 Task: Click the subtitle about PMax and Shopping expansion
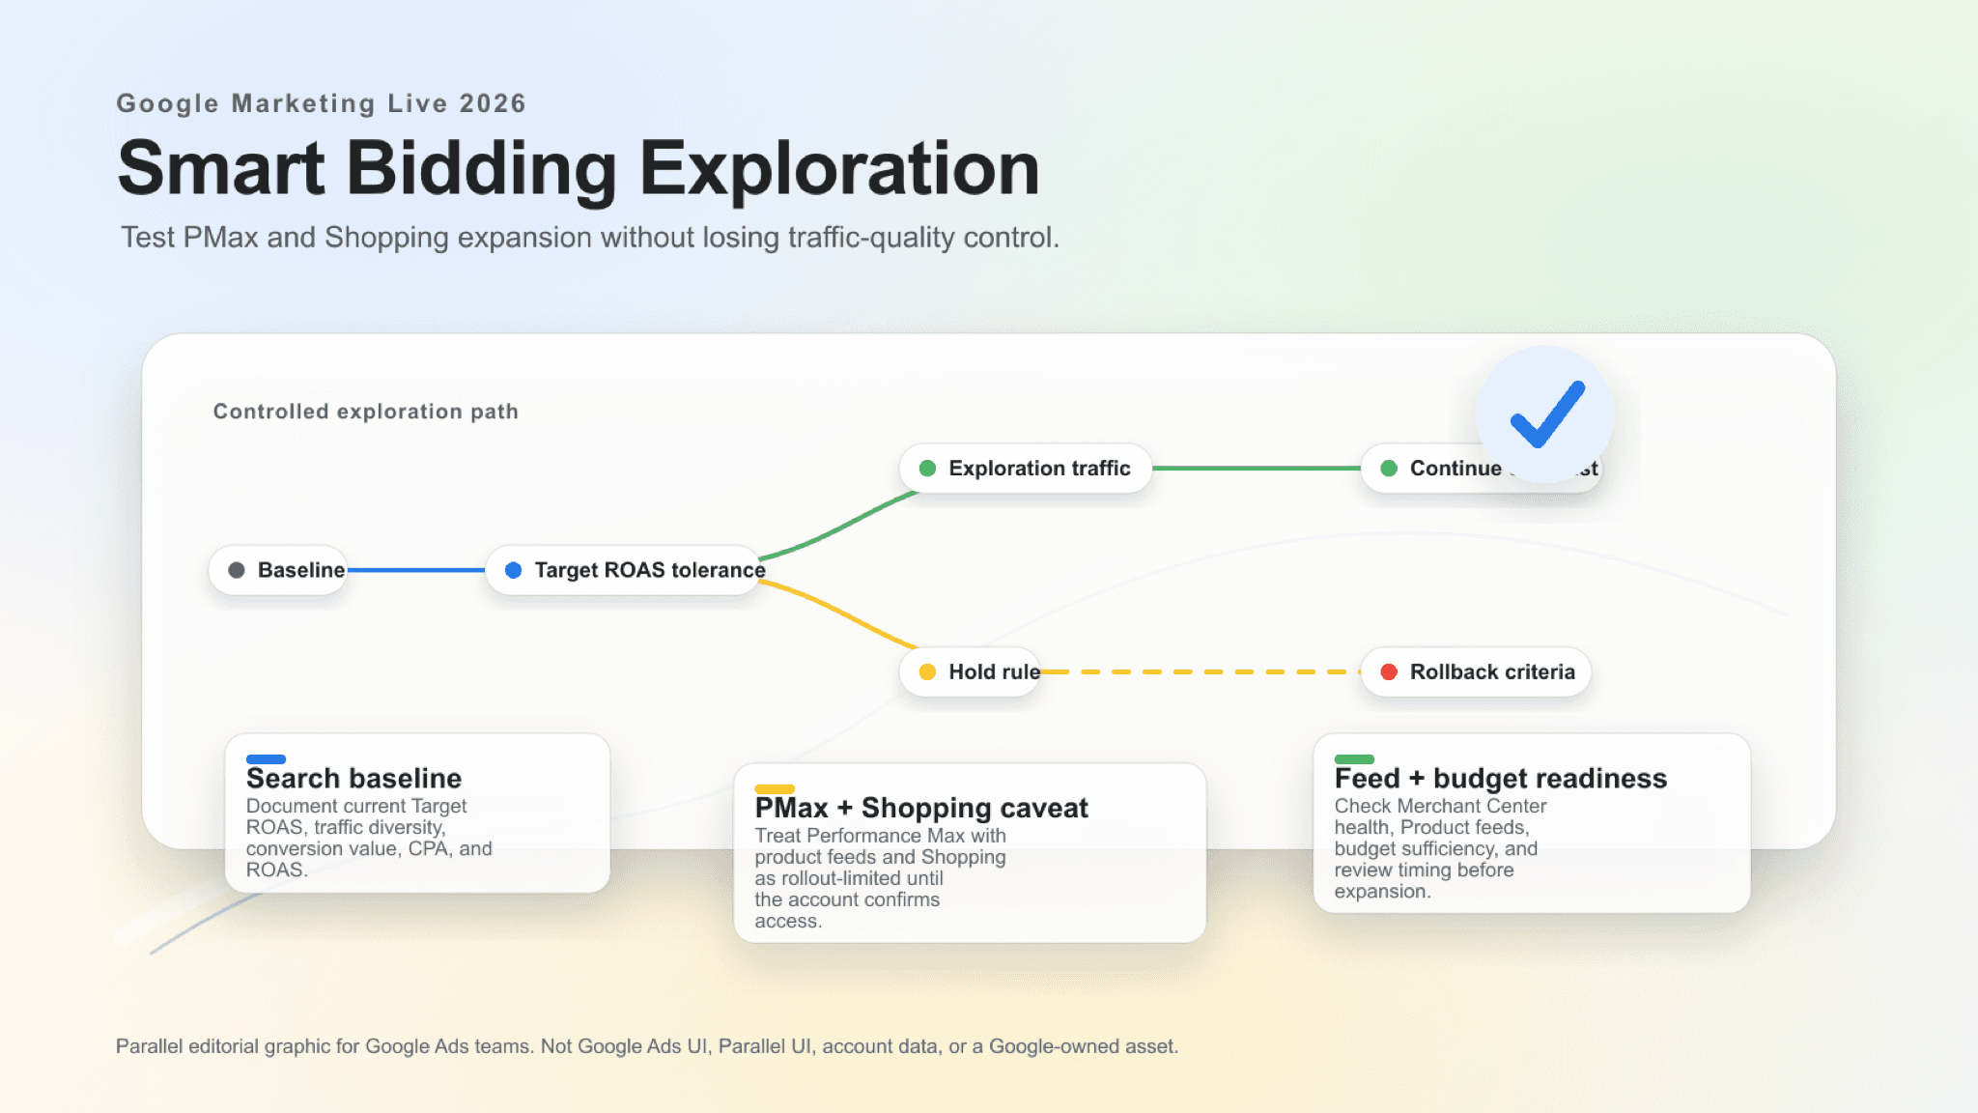coord(590,238)
